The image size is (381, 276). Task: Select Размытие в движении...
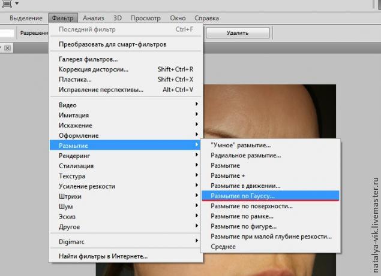pyautogui.click(x=271, y=186)
